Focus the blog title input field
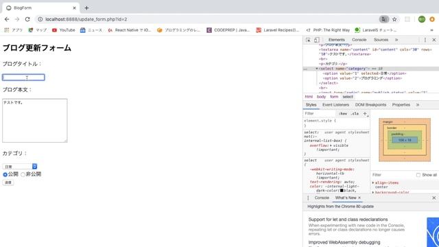Viewport: 439px width, 247px height. [x=23, y=78]
